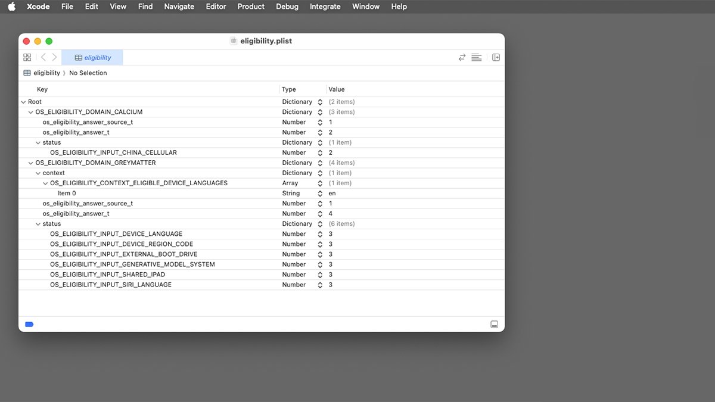This screenshot has height=402, width=715.
Task: Open the Integrate menu
Action: tap(325, 7)
